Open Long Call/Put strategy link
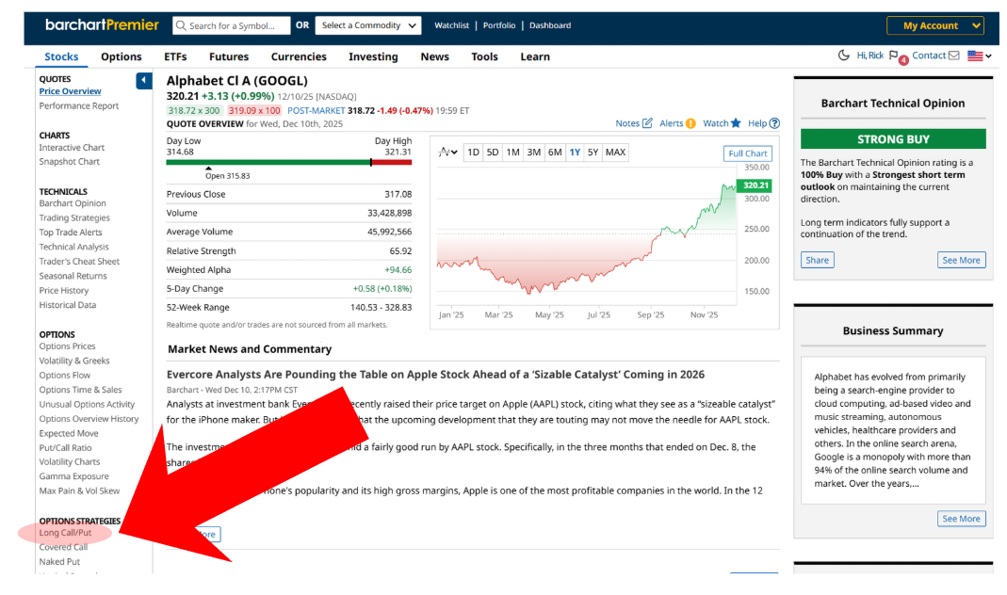The width and height of the screenshot is (1007, 595). (65, 533)
